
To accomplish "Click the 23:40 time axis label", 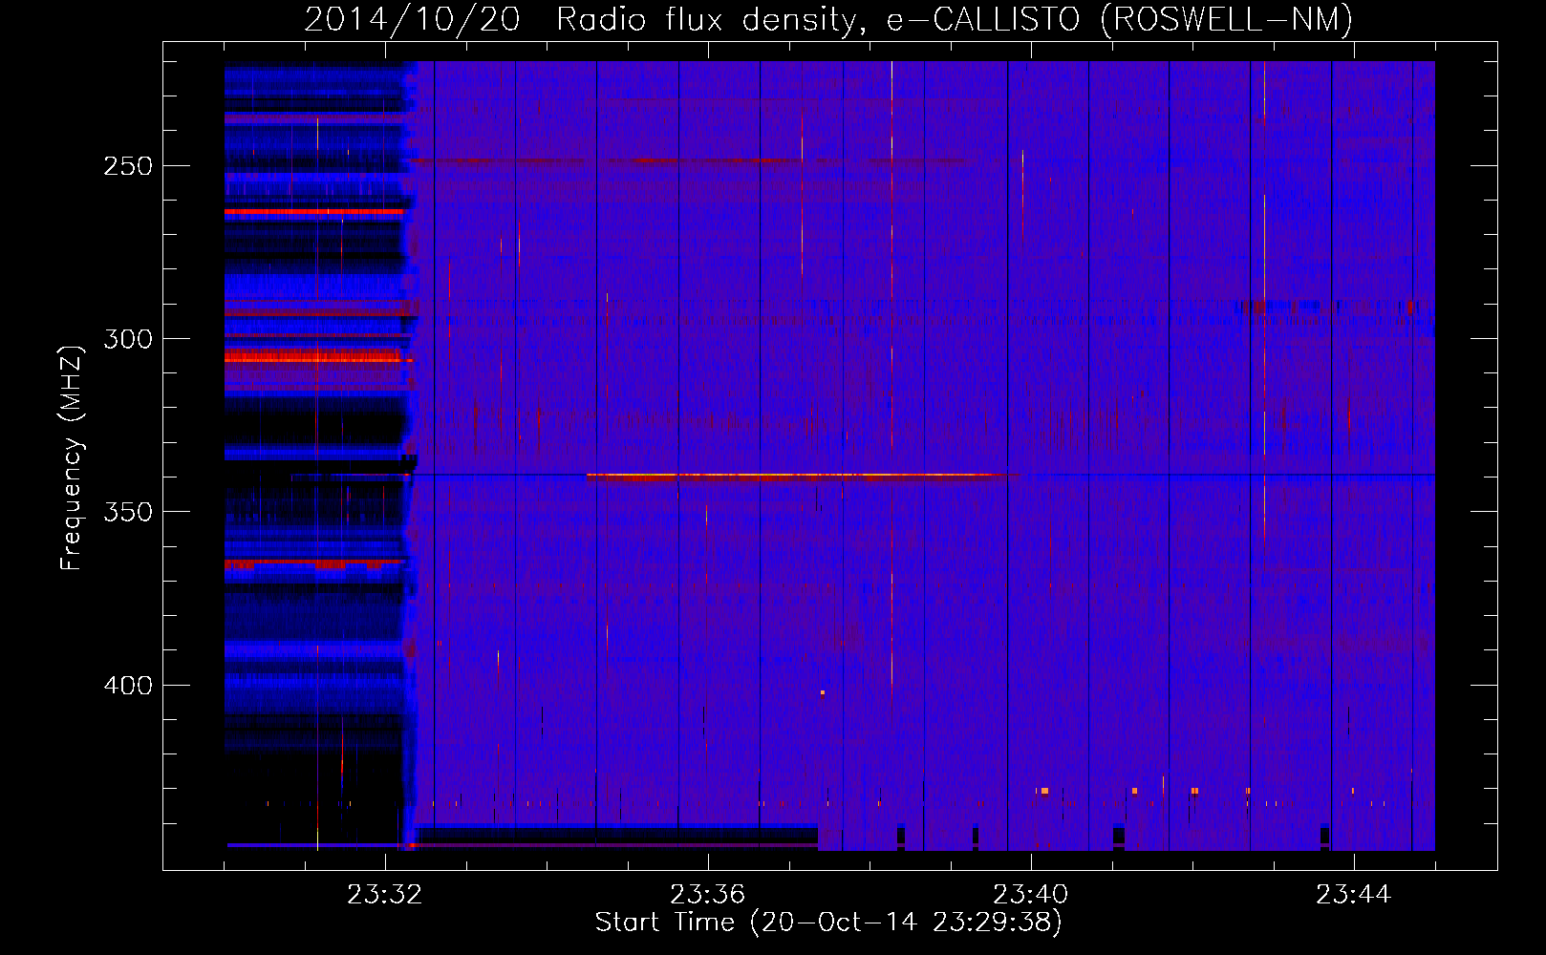I will pyautogui.click(x=1030, y=895).
